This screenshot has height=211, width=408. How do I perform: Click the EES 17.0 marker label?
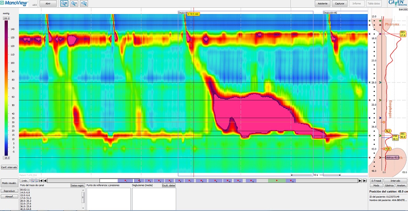(x=403, y=34)
